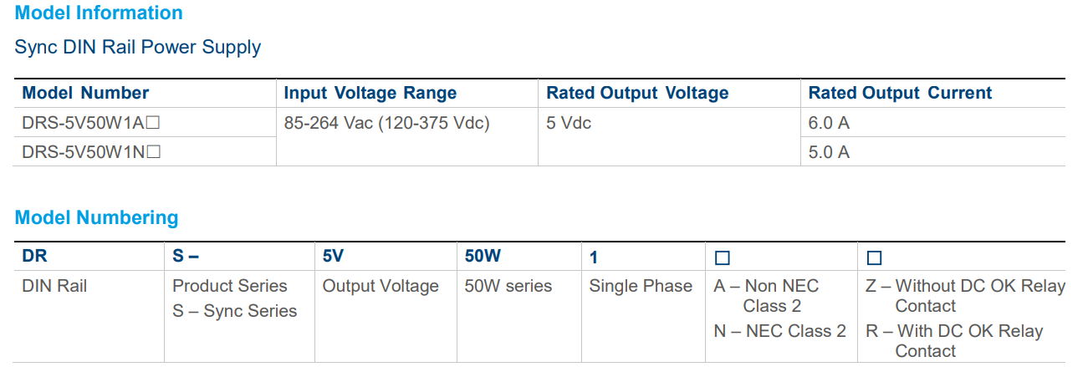Click the Input Voltage Range column header

370,93
